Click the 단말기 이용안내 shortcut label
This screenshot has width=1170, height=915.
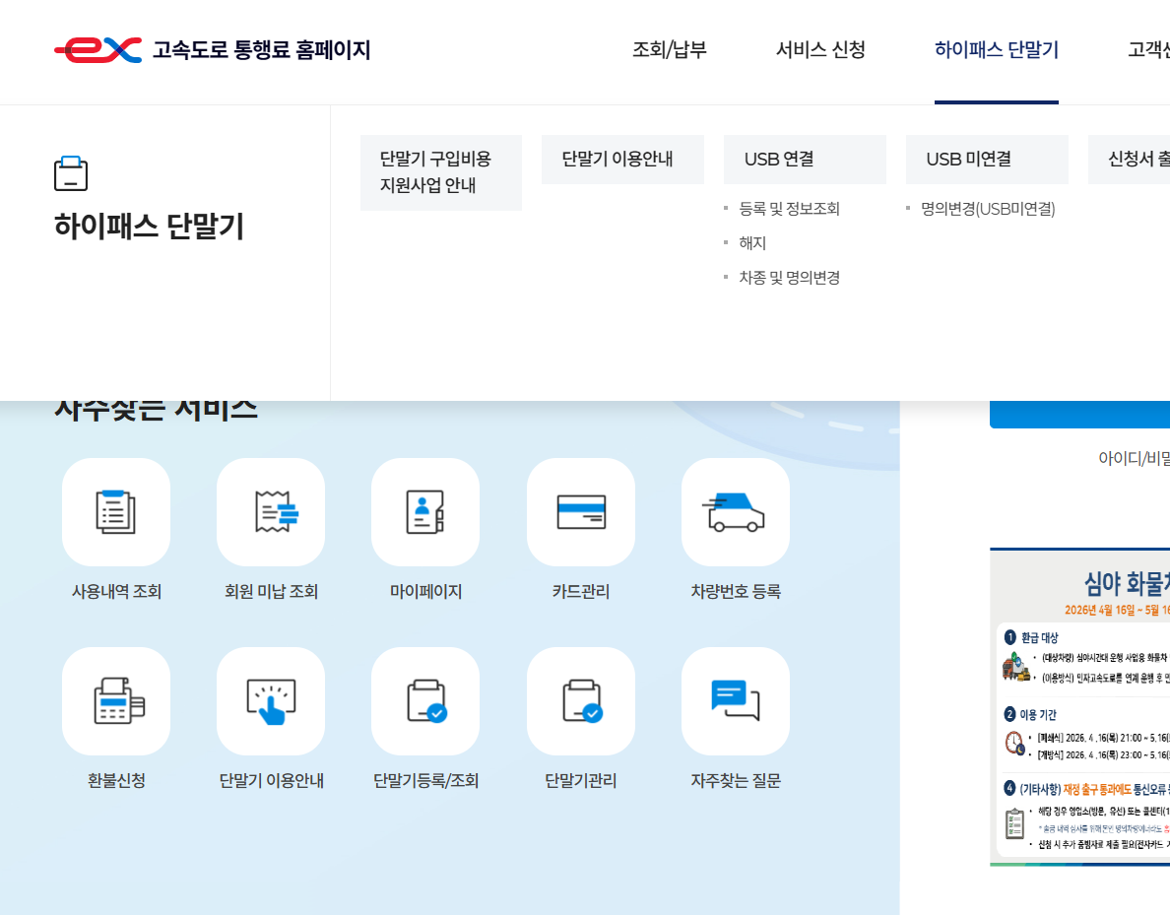(x=271, y=781)
